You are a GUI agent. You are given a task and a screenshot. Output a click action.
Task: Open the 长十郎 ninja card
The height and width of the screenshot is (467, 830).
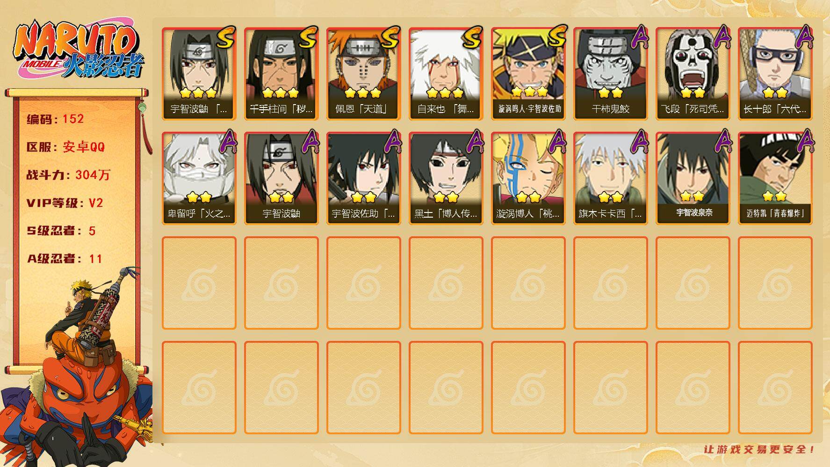pos(775,74)
